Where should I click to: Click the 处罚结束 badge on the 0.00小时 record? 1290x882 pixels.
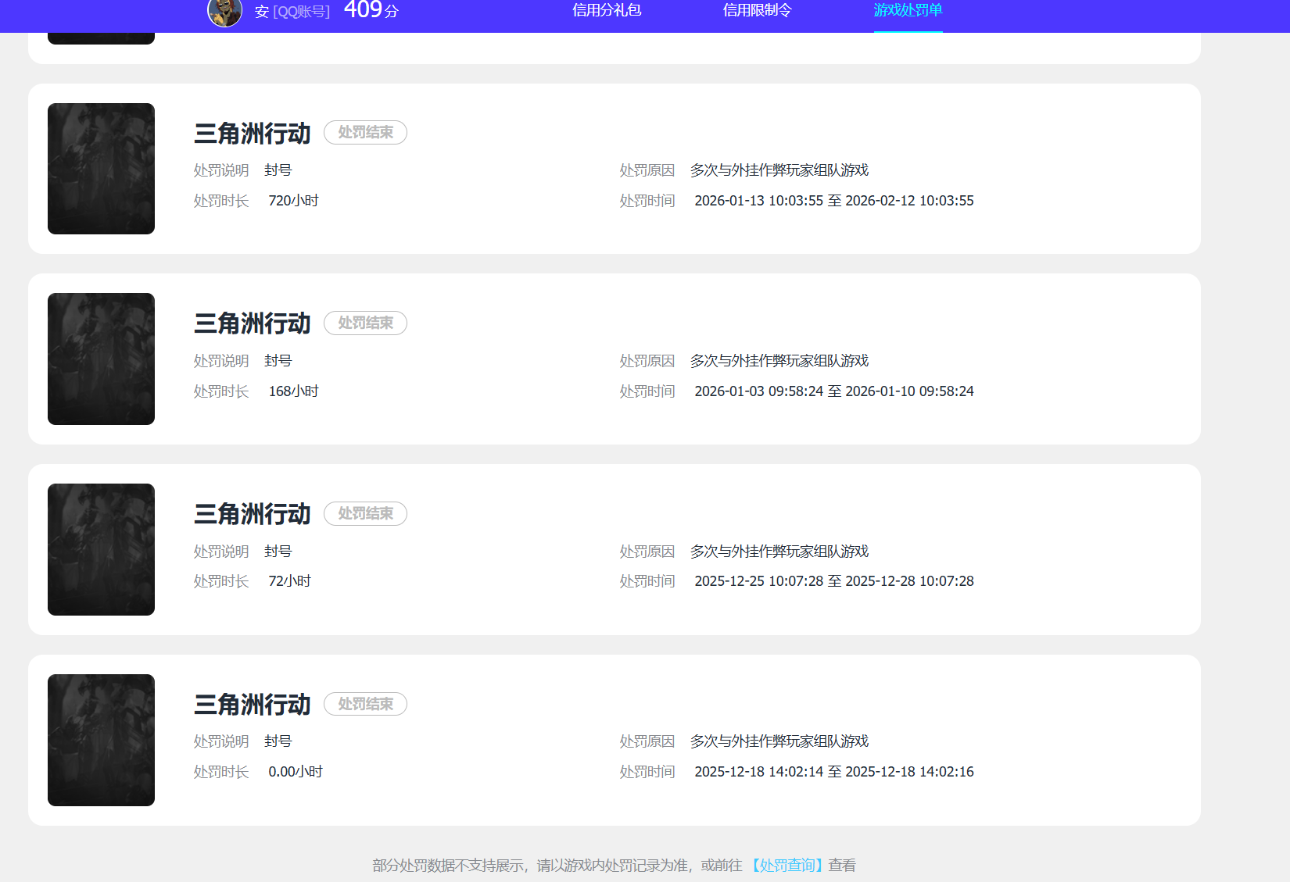pos(365,705)
